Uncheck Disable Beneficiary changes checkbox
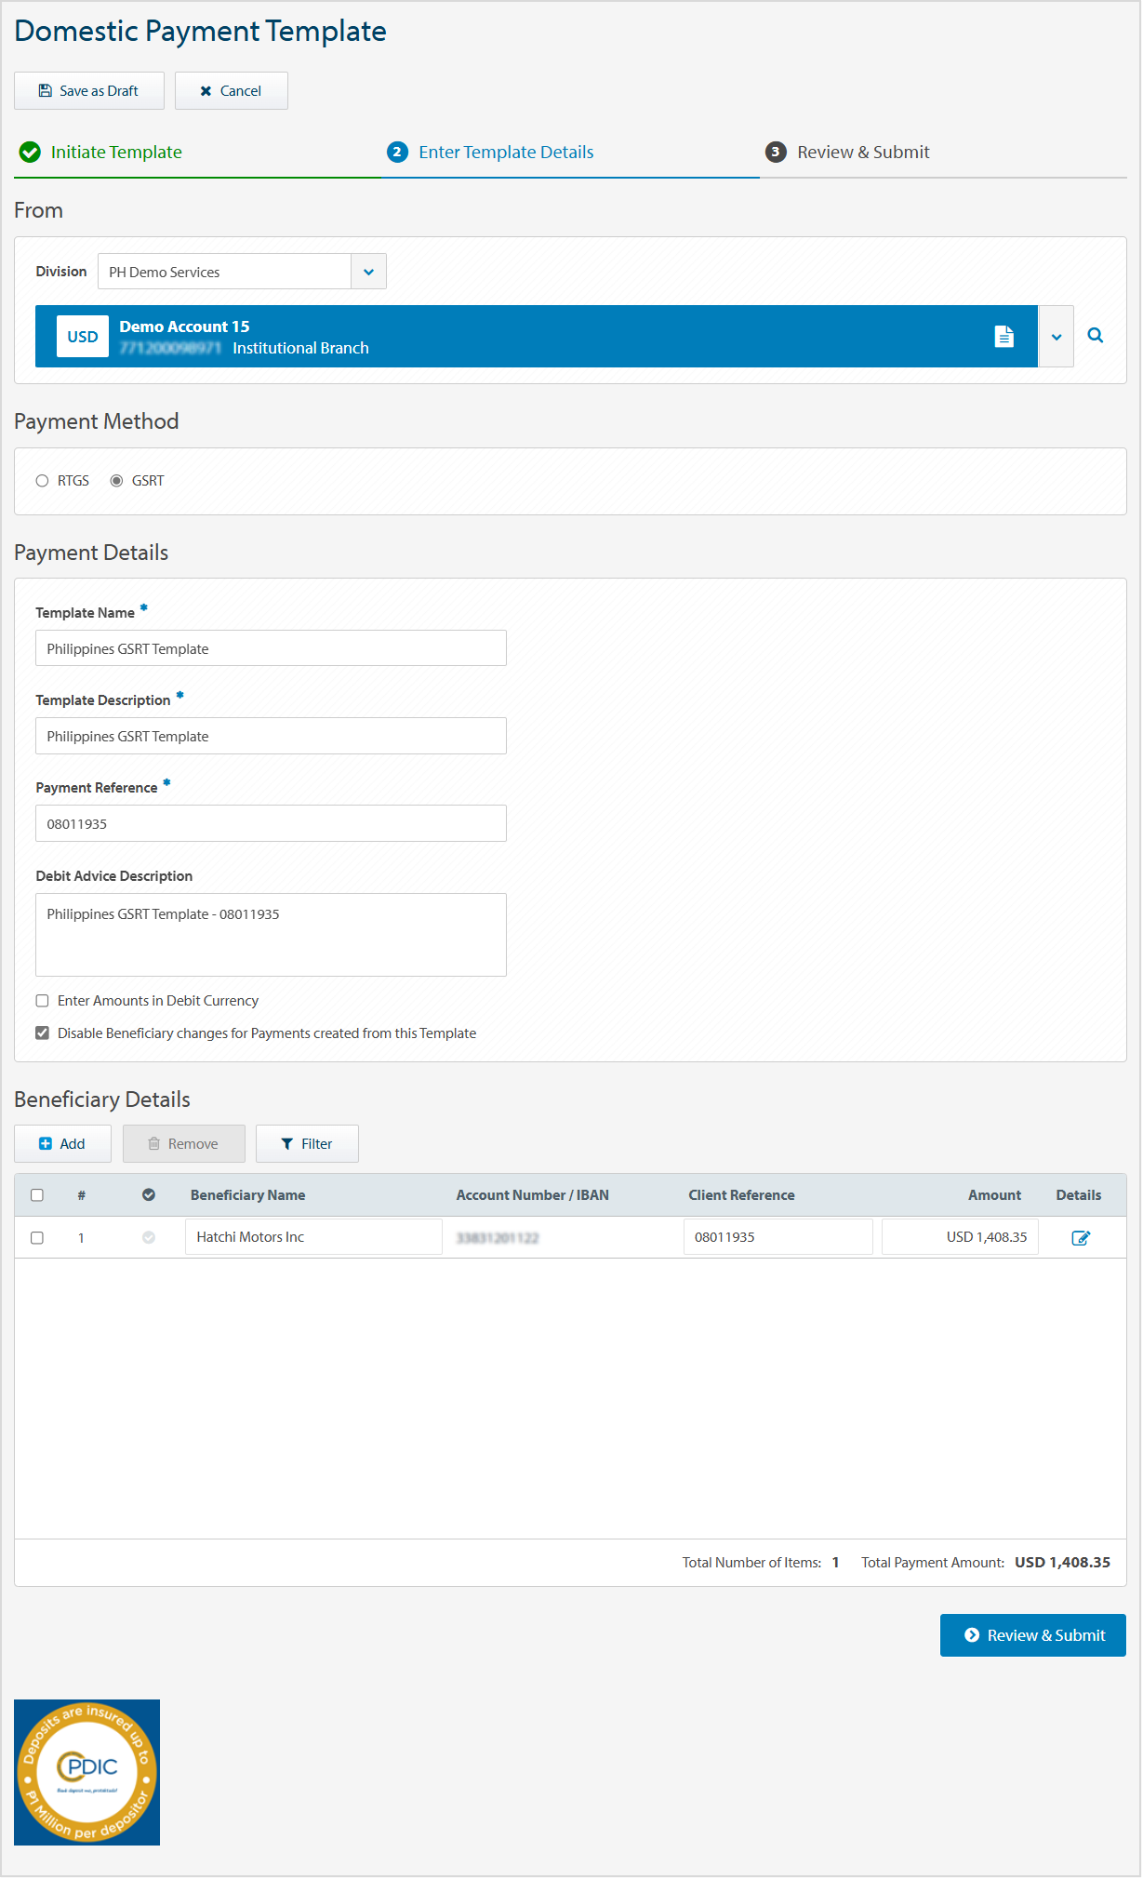 43,1033
